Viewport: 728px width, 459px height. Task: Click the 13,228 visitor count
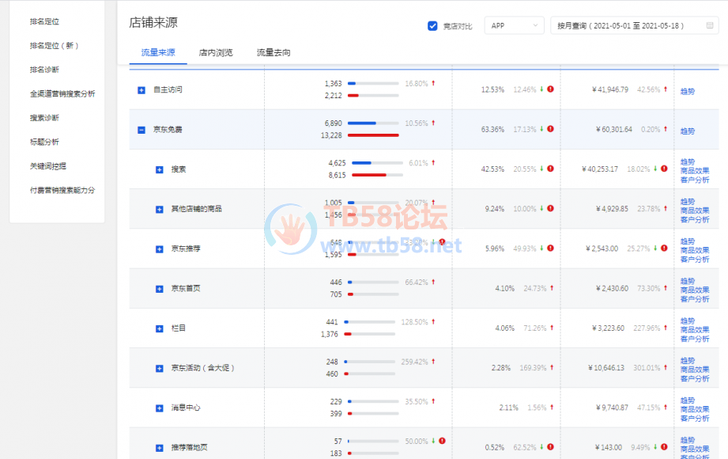click(x=331, y=135)
